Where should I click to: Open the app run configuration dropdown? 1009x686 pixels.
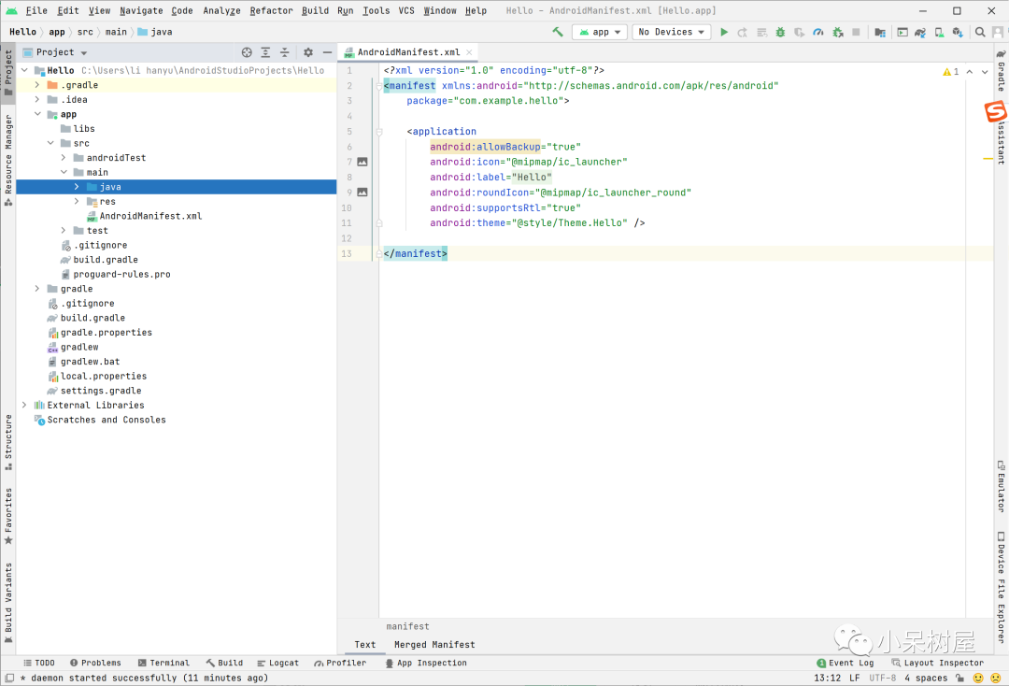click(600, 32)
